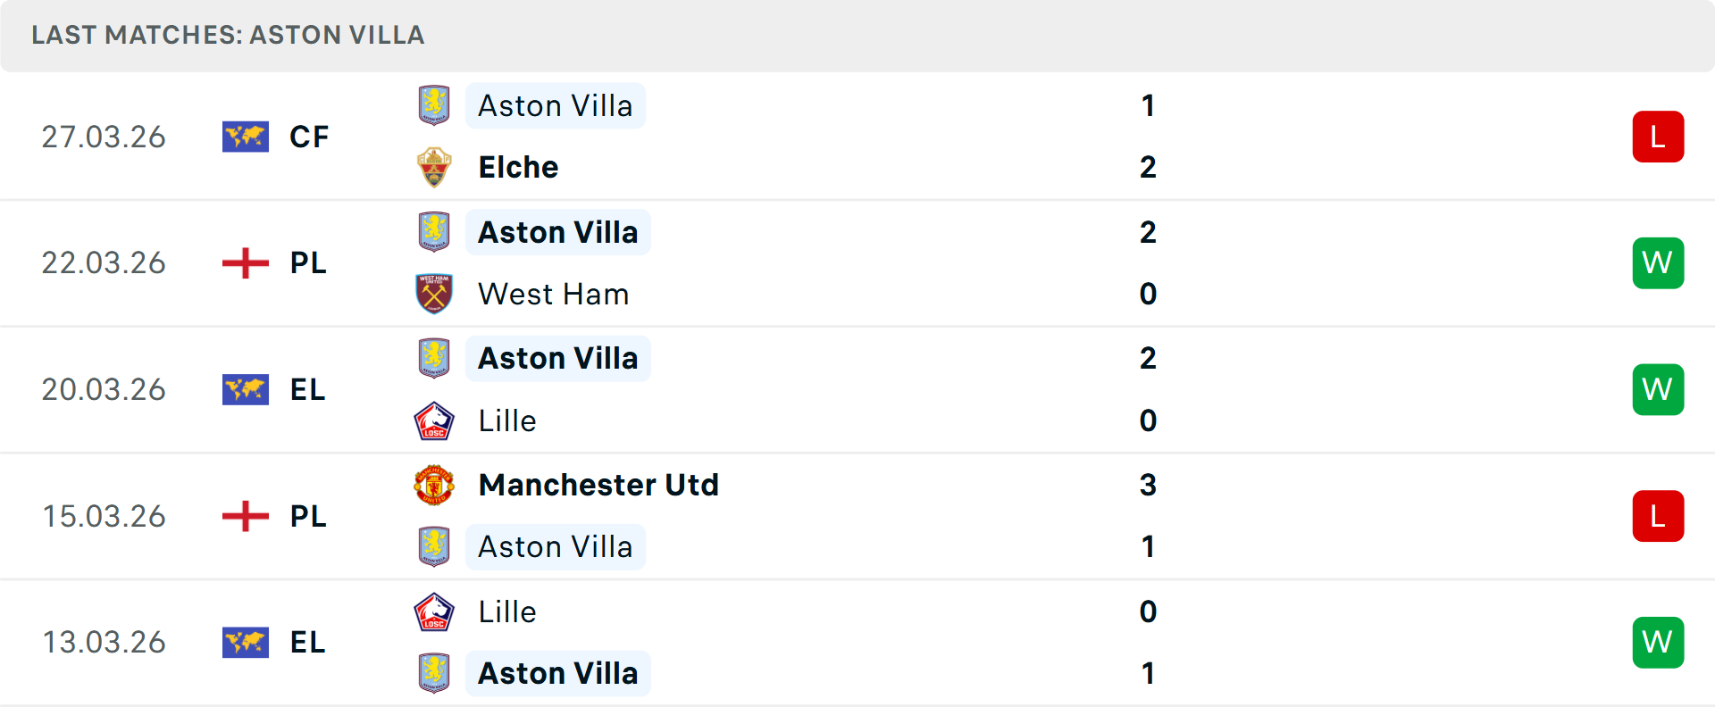Click the West Ham crest icon

pos(435,294)
